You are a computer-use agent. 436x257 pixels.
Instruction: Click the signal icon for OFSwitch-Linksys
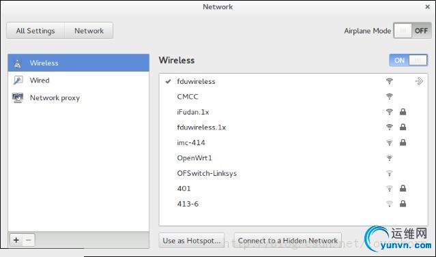[390, 173]
